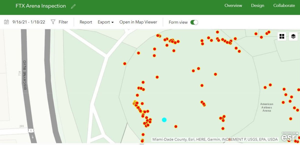This screenshot has height=145, width=300.
Task: Click the filter funnel icon
Action: pos(53,22)
